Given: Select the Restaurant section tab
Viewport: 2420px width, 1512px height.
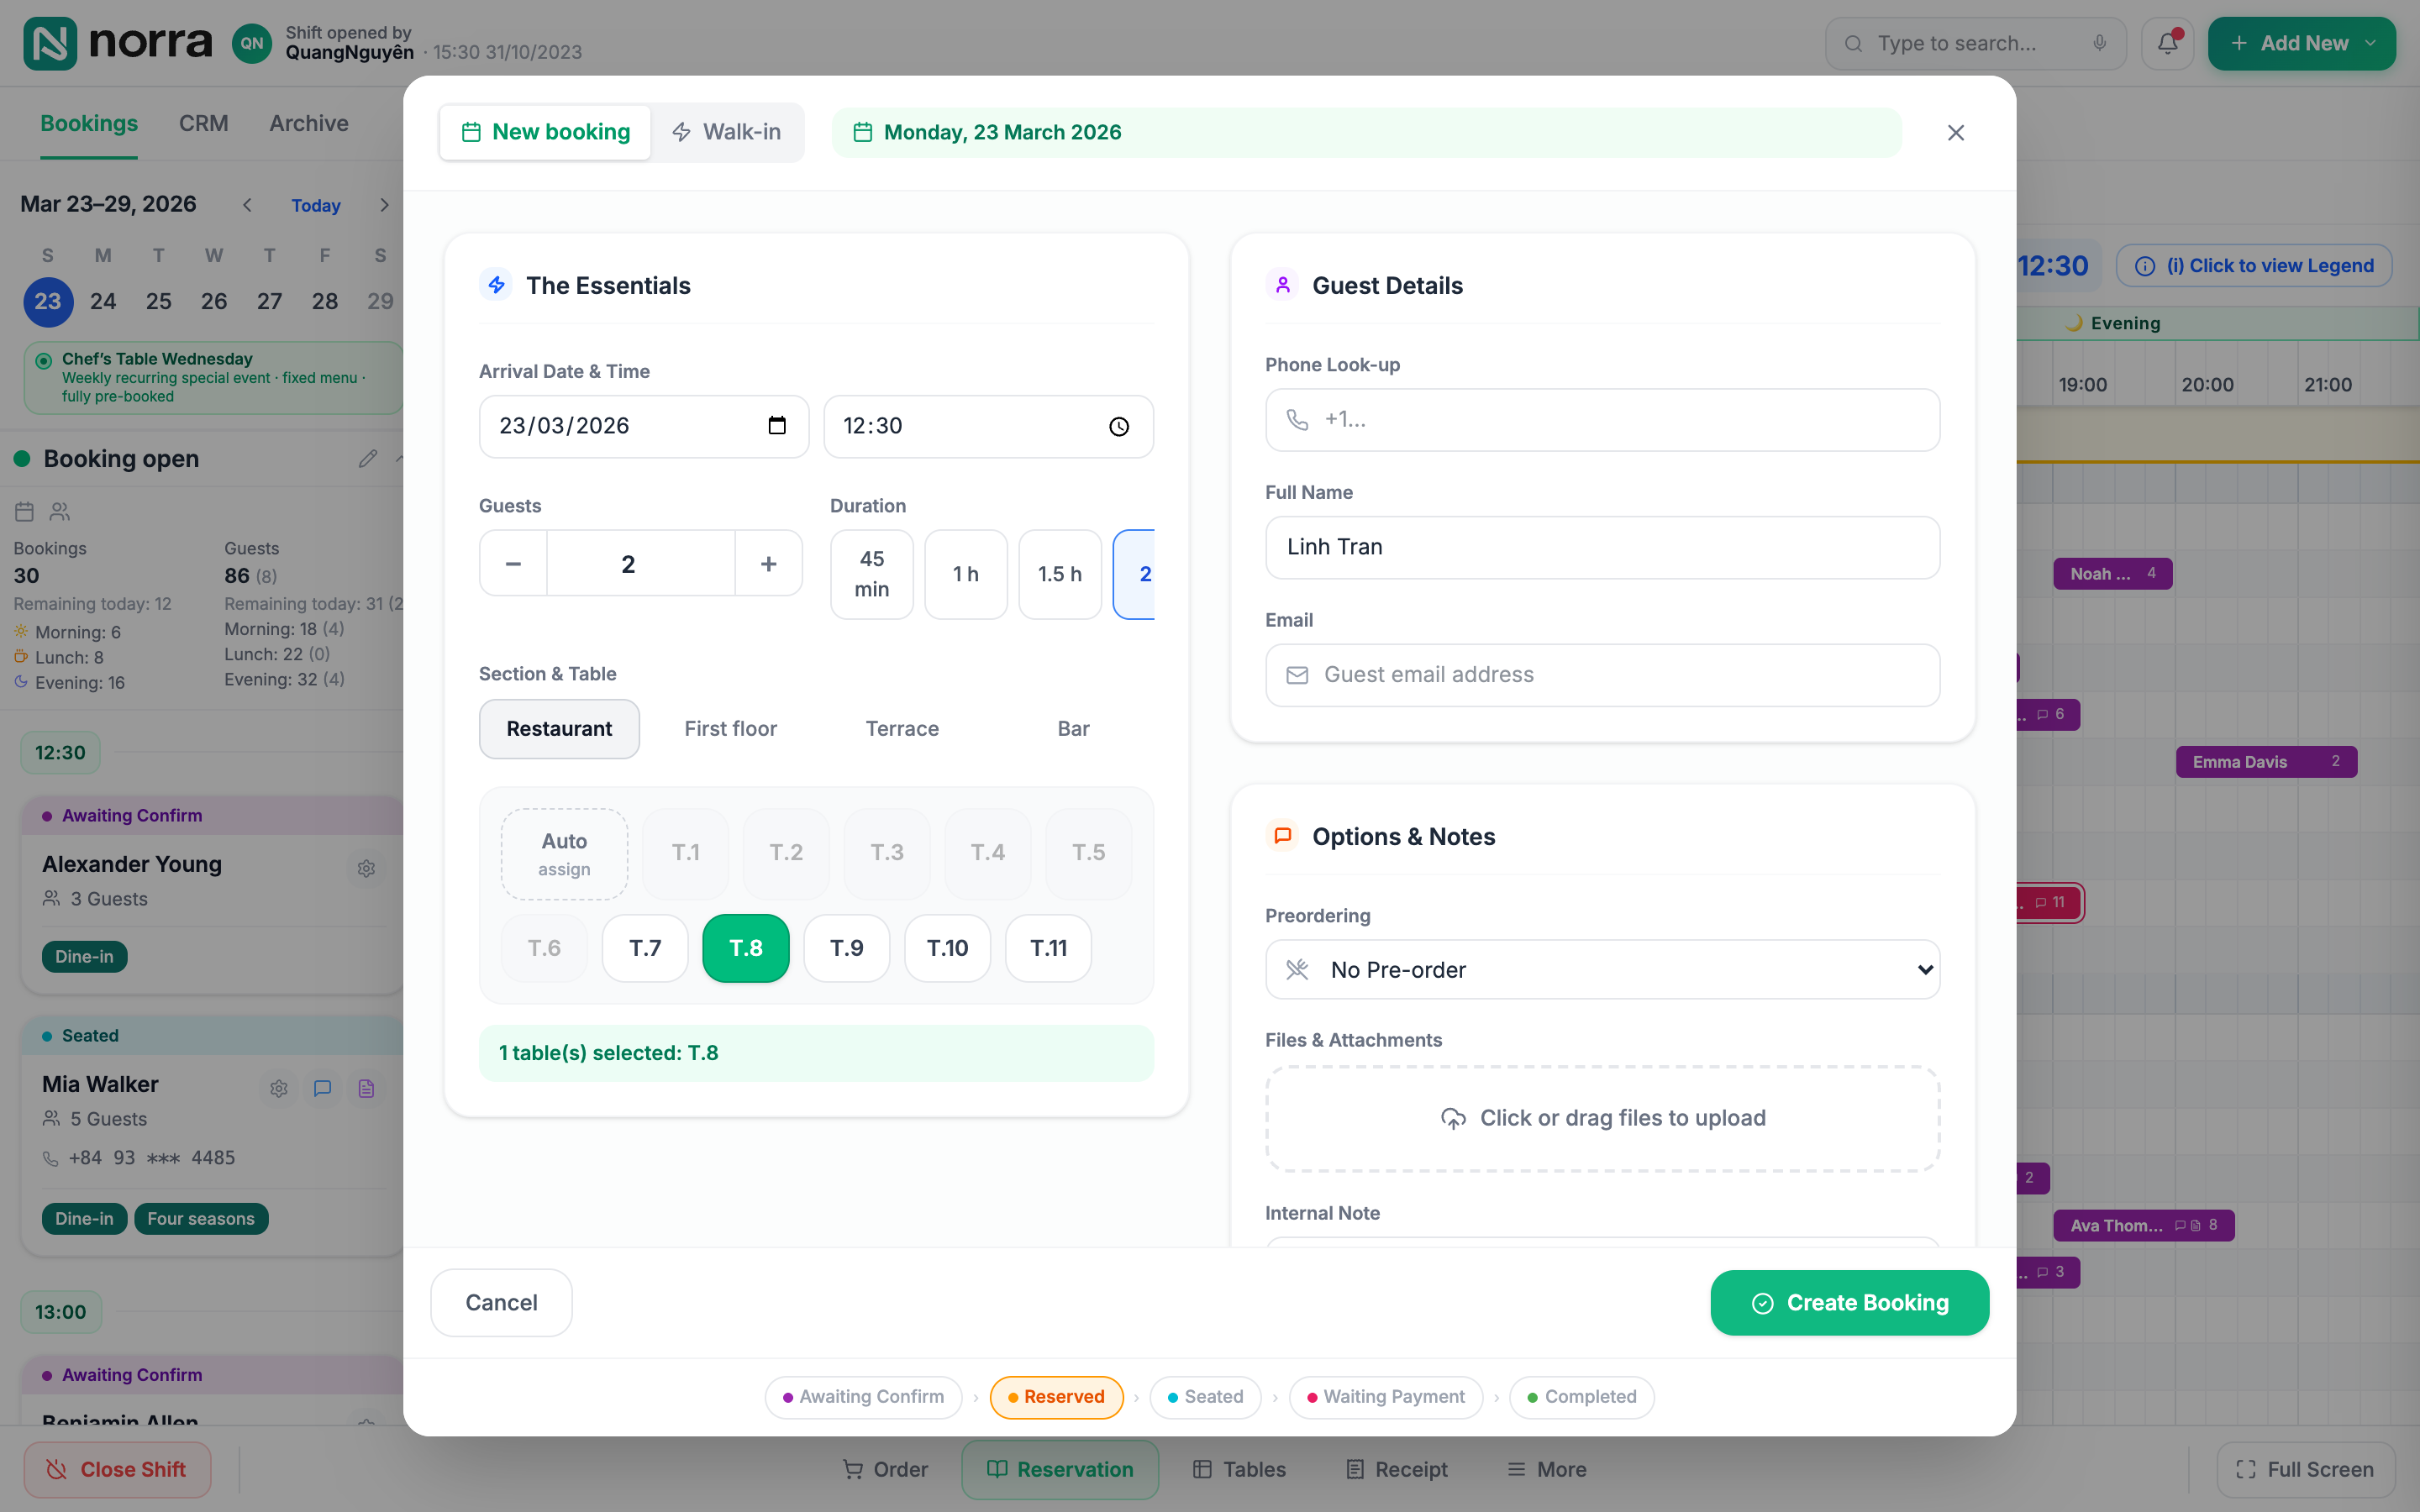Looking at the screenshot, I should point(559,729).
